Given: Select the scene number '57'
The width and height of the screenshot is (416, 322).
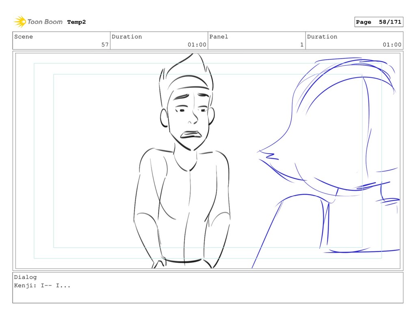Looking at the screenshot, I should coord(105,45).
